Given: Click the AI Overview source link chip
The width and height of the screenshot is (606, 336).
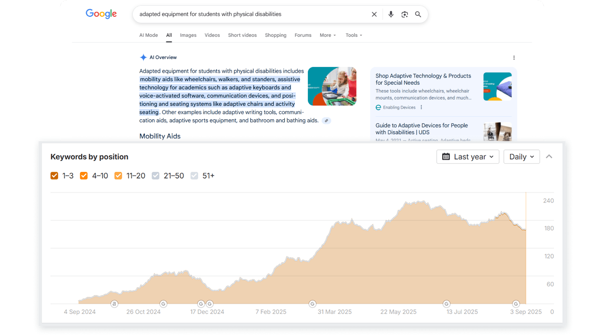Looking at the screenshot, I should pos(326,121).
